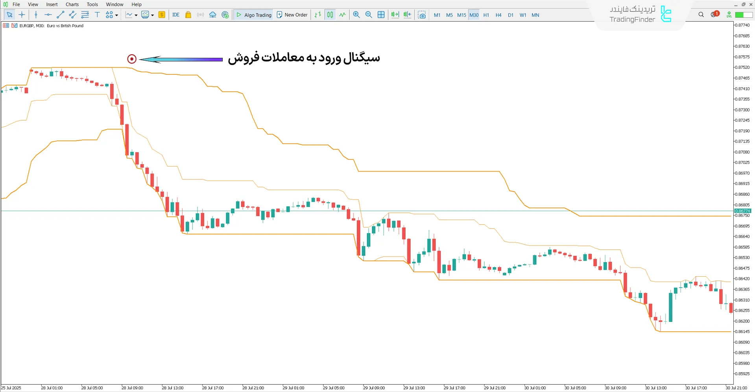Open the MetaEditor IDE

tap(176, 15)
